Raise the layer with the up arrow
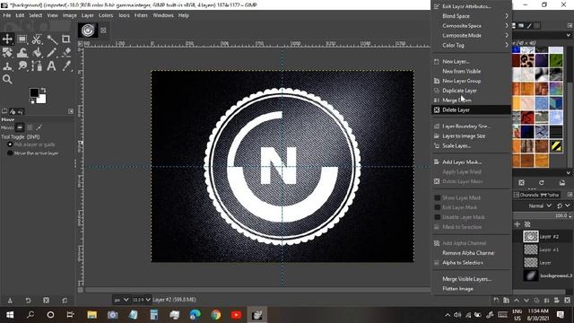 pos(517,301)
